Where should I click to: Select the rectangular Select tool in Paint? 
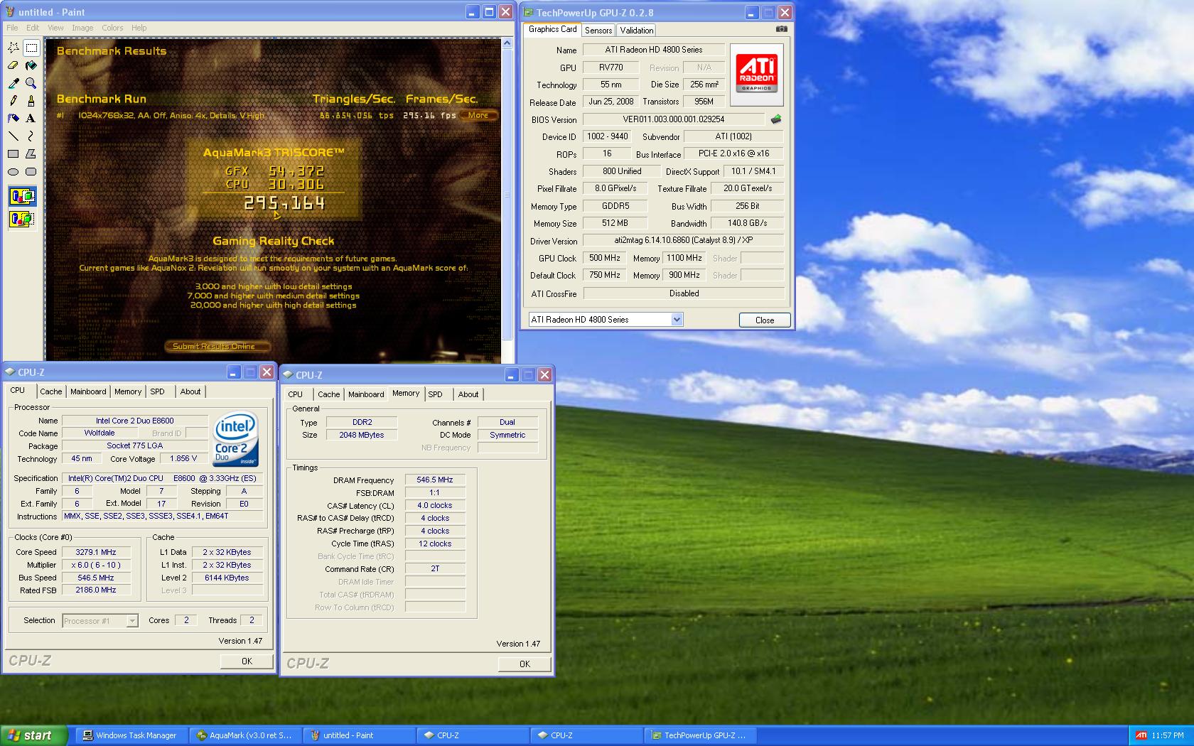(31, 48)
